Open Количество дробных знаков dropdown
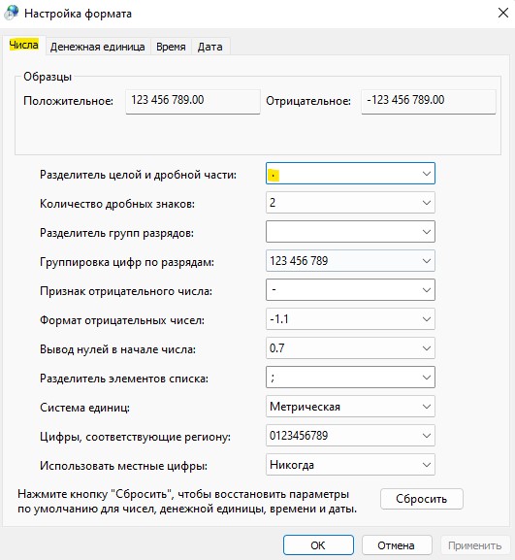Viewport: 515px width, 560px height. tap(350, 203)
